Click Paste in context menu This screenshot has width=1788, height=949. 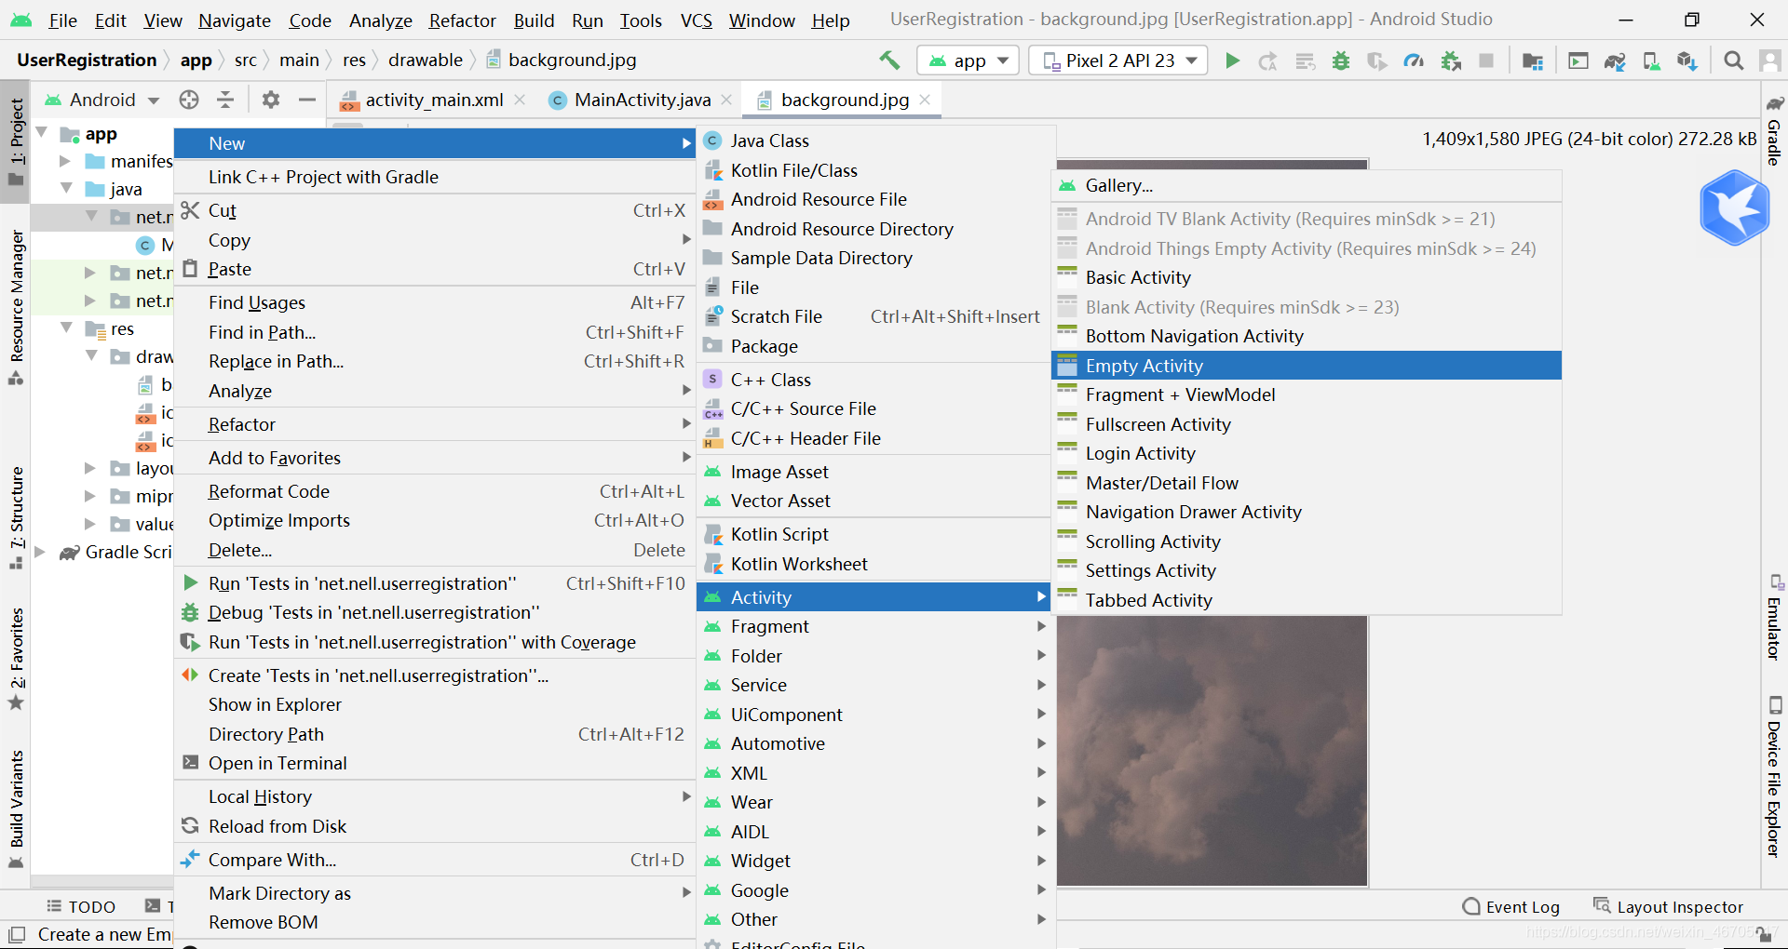tap(435, 269)
